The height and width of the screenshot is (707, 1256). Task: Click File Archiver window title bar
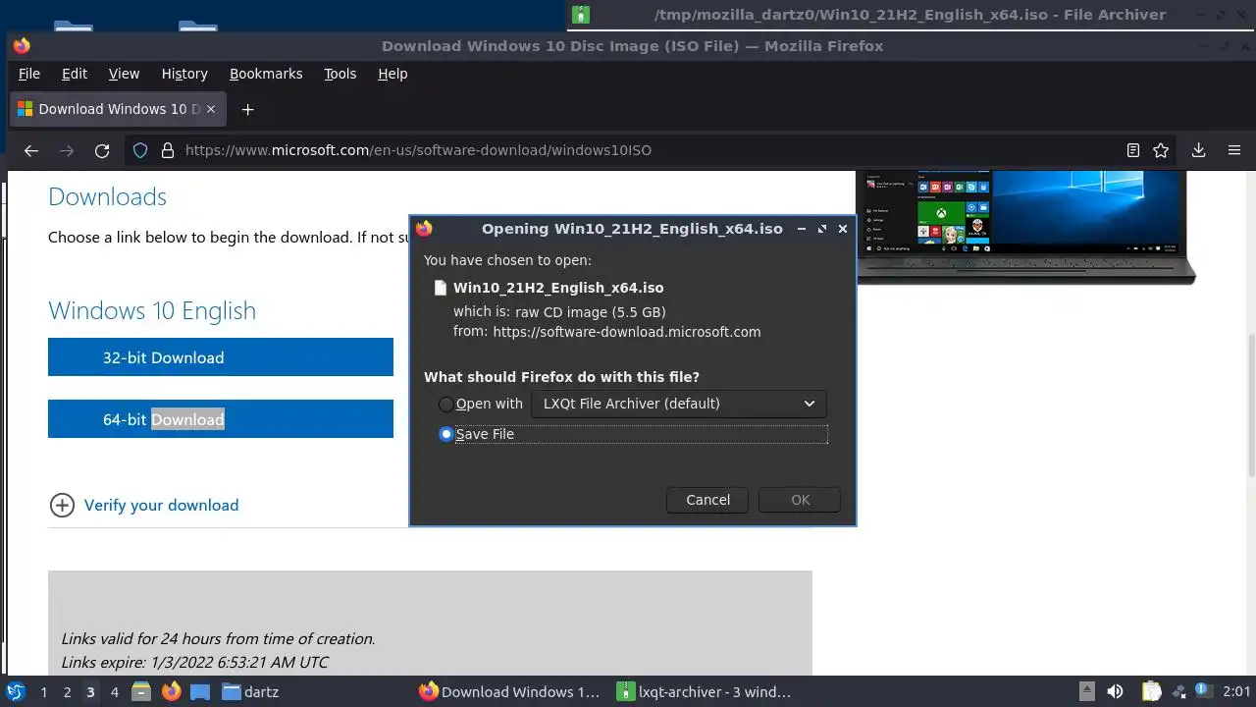click(910, 15)
